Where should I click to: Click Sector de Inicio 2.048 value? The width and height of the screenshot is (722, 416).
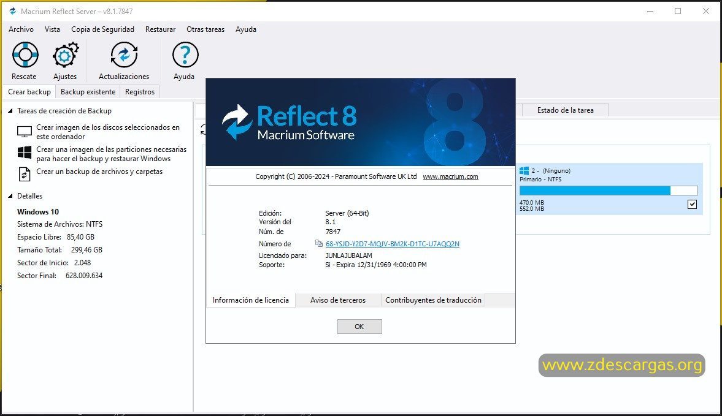[x=82, y=263]
